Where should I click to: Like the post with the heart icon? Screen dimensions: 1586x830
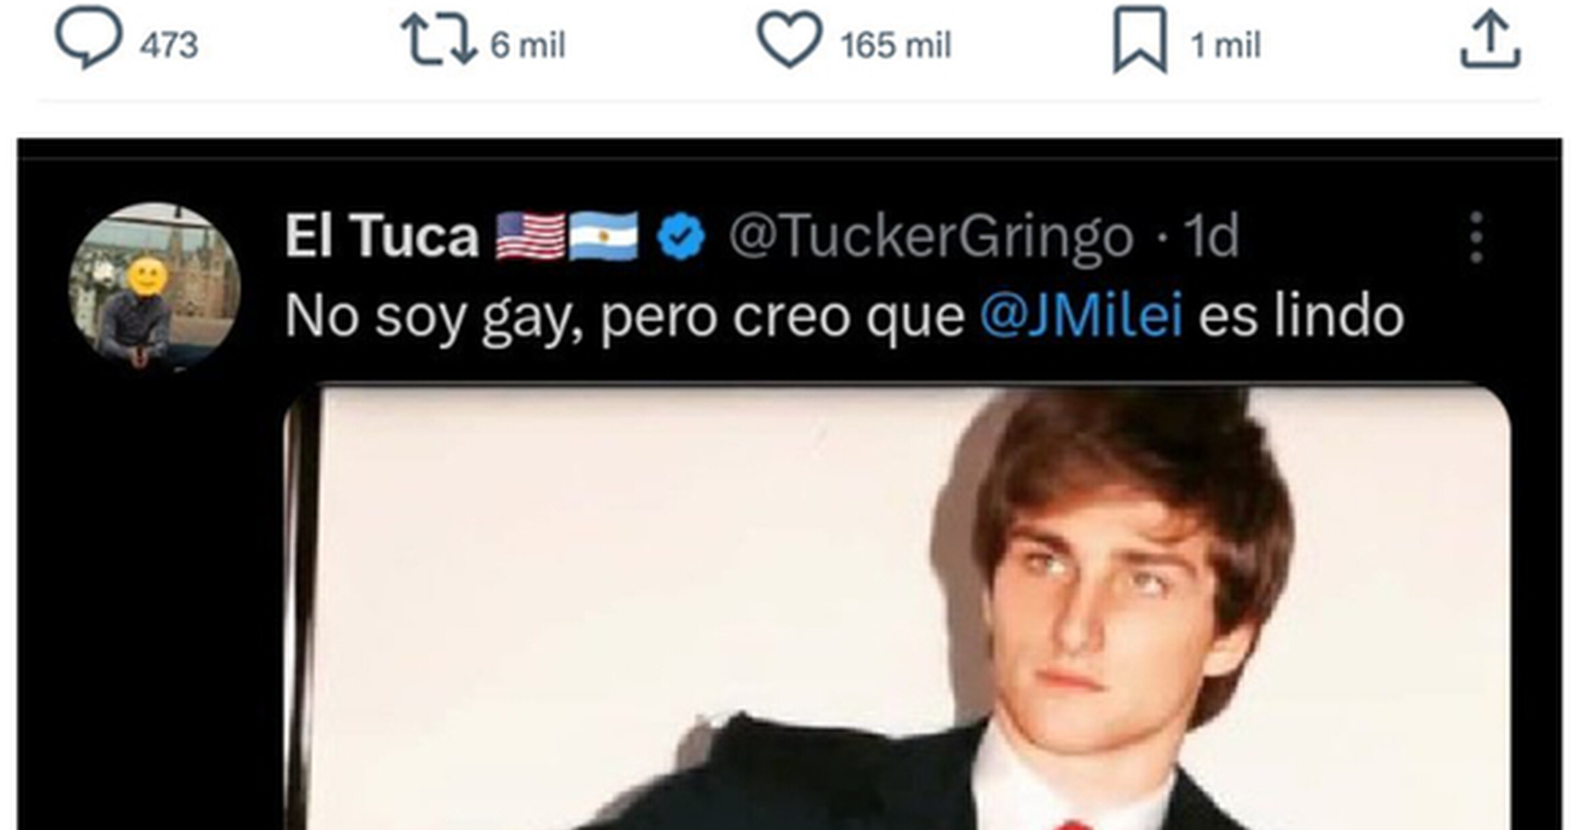(x=790, y=42)
